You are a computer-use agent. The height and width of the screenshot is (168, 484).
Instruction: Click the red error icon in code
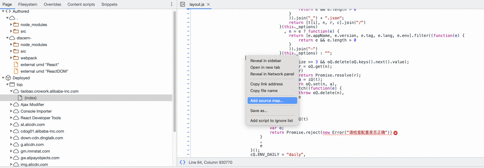click(x=396, y=133)
